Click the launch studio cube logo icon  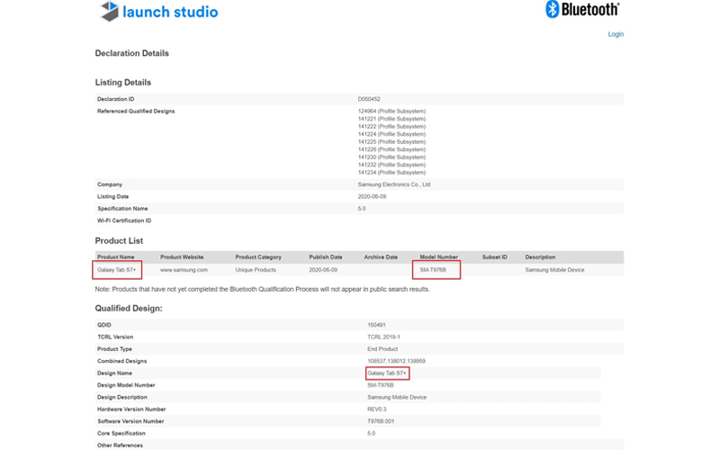(x=109, y=12)
